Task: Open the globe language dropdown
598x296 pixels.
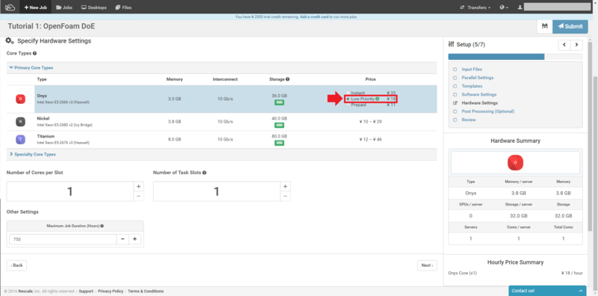Action: coord(504,7)
